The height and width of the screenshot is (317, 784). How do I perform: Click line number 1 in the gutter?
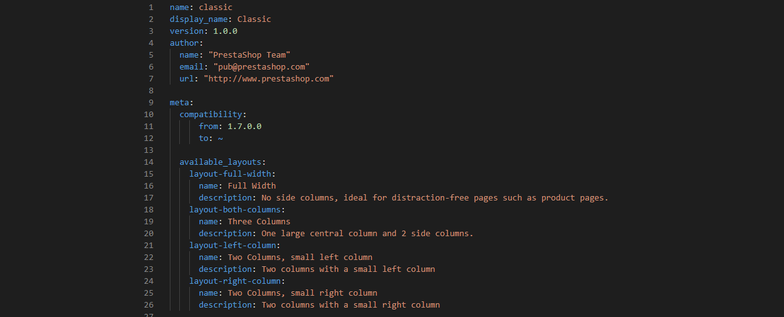(x=151, y=8)
